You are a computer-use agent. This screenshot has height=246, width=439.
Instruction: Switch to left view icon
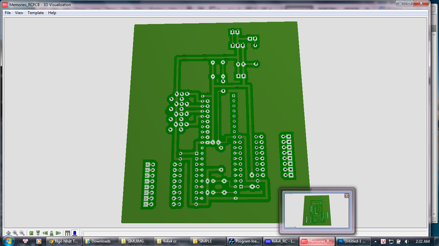(45, 233)
